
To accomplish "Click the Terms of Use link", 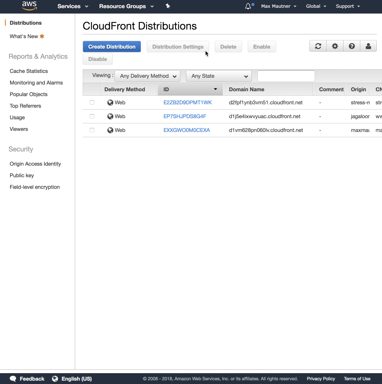I will click(357, 379).
